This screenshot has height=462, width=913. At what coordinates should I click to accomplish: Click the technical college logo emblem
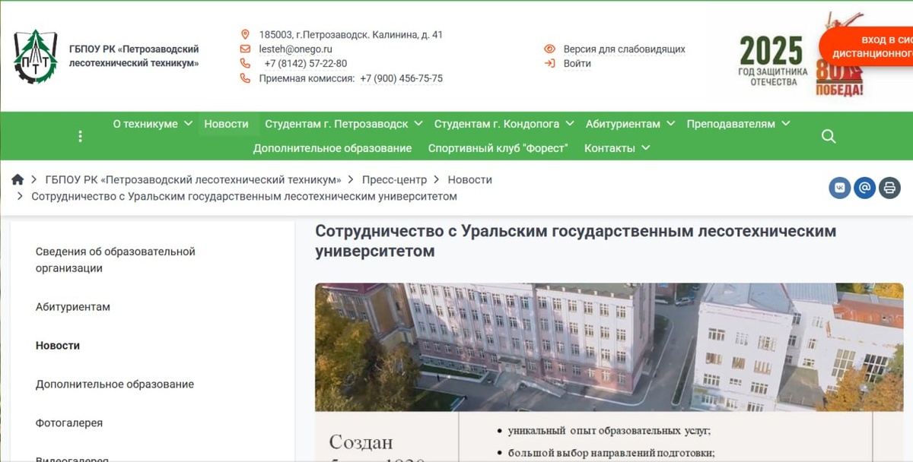(36, 56)
